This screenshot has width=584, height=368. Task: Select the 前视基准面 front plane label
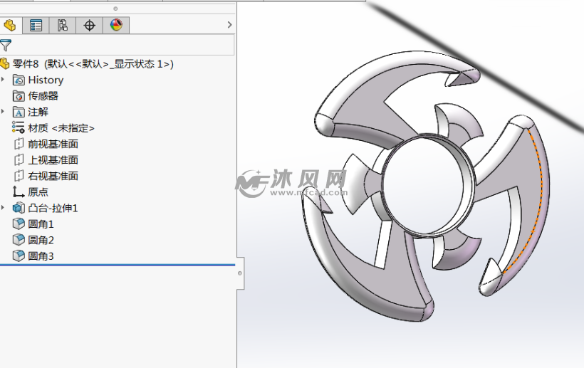click(53, 144)
